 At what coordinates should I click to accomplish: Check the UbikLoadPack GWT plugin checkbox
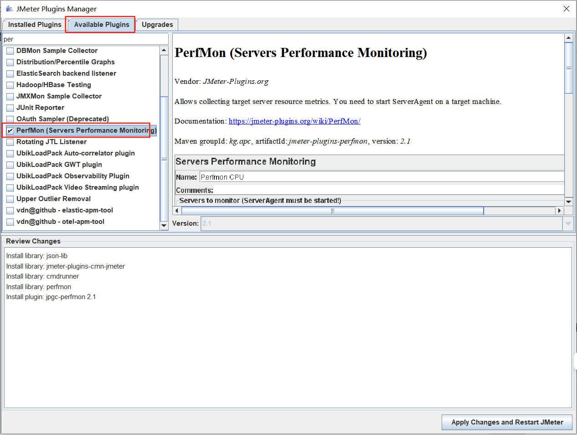tap(10, 165)
